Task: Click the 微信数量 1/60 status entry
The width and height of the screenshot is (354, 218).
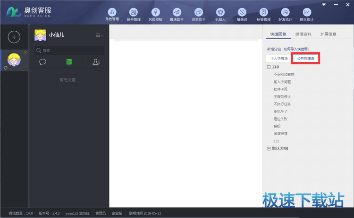Action: tap(21, 213)
